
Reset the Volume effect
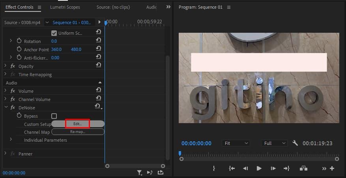tap(98, 90)
